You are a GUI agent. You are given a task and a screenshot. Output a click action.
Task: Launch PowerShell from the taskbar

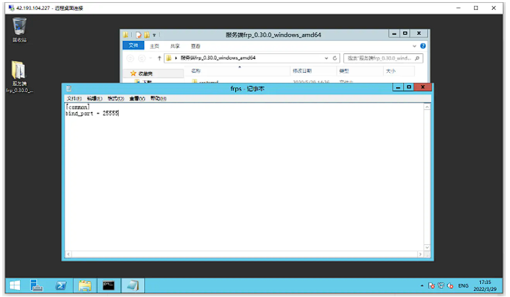point(61,285)
